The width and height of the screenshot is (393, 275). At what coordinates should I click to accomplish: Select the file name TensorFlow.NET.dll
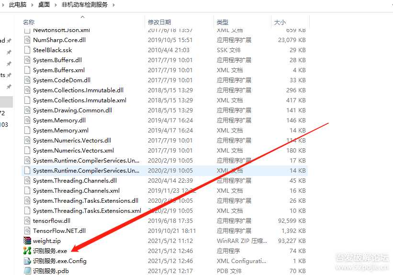click(59, 231)
